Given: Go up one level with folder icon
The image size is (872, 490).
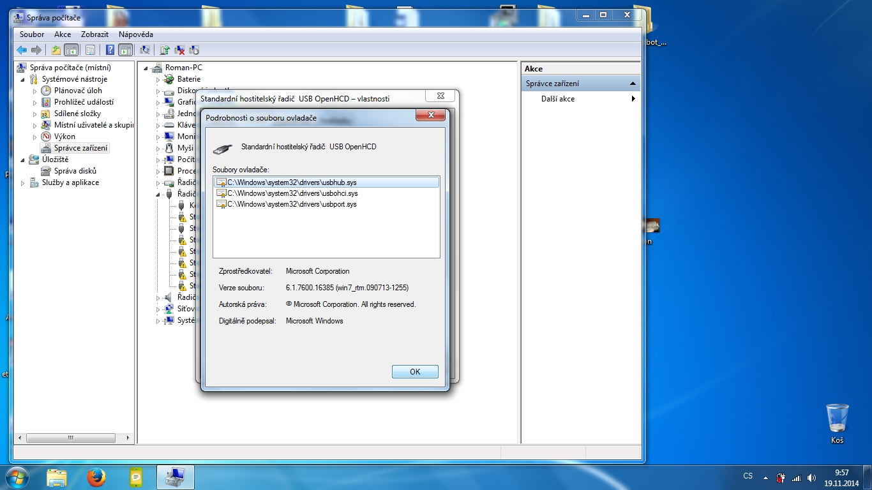Looking at the screenshot, I should 56,50.
